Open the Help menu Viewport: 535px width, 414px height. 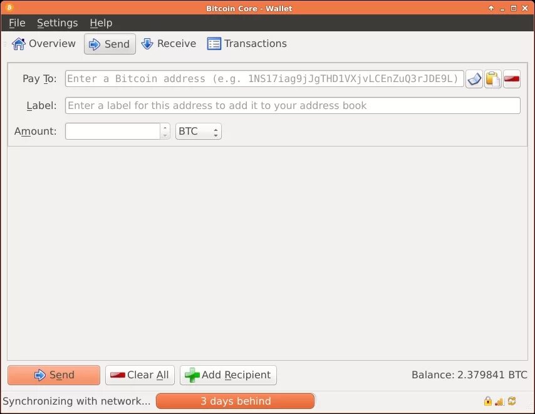click(x=101, y=23)
